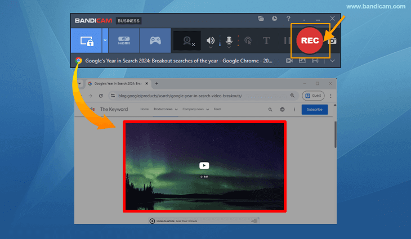Open image settings icon in status bar
411x239 pixels.
tap(302, 61)
